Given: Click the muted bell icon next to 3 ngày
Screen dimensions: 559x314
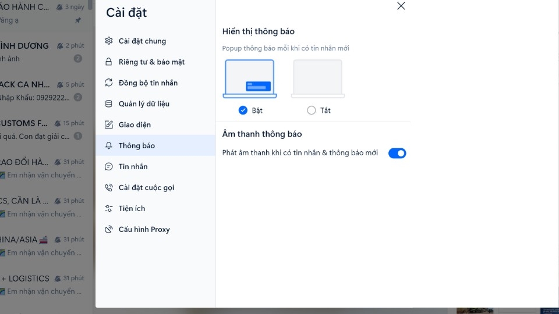Looking at the screenshot, I should [59, 7].
